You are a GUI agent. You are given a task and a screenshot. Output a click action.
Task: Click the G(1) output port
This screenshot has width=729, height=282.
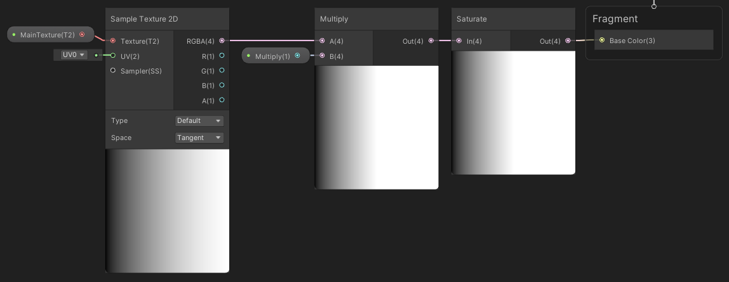222,70
